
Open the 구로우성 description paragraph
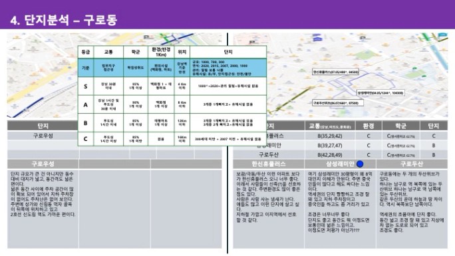coord(43,194)
